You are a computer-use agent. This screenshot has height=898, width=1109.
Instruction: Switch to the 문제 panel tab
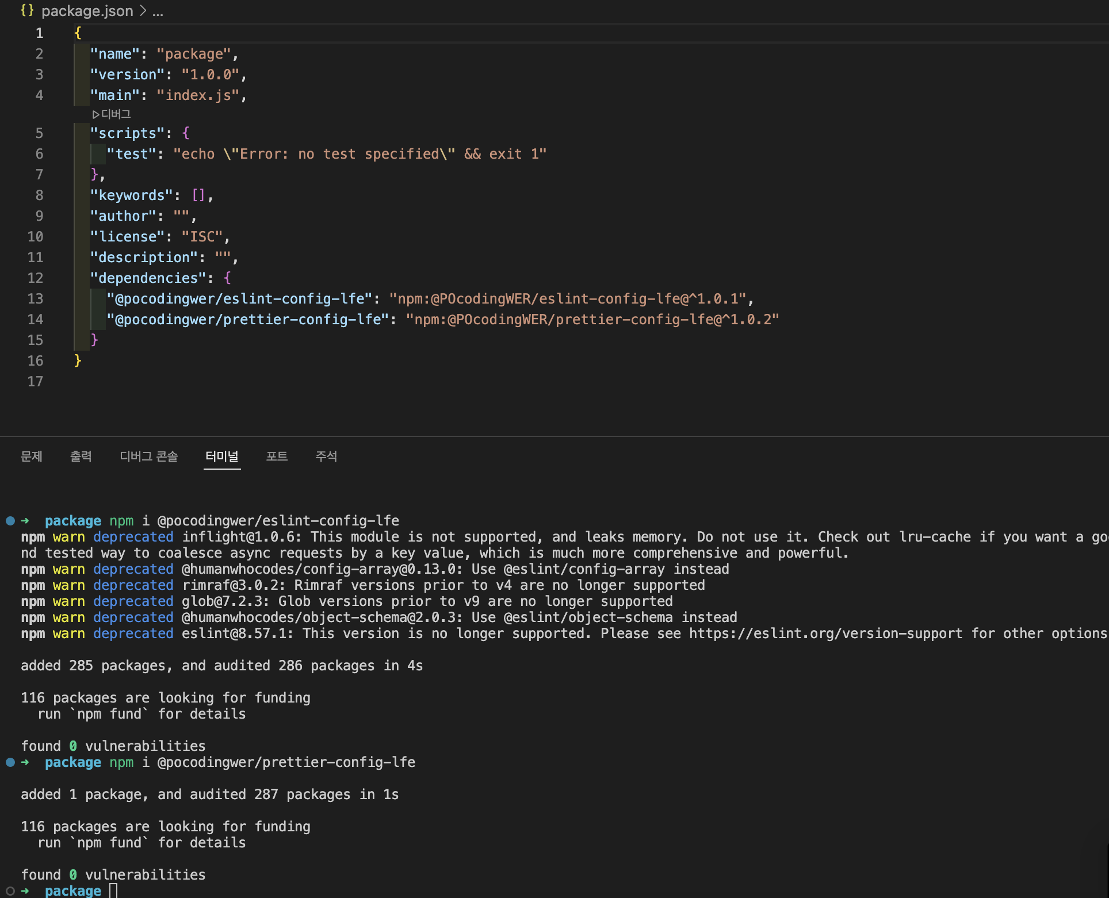click(32, 456)
